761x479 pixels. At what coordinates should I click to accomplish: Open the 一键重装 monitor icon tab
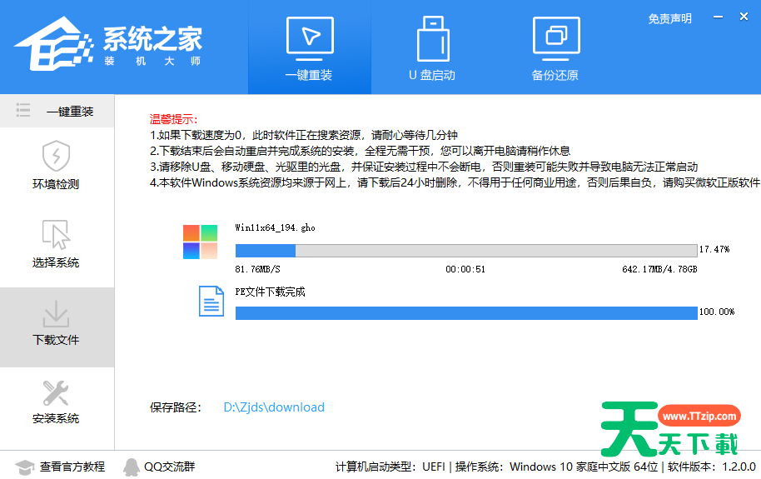tap(310, 38)
